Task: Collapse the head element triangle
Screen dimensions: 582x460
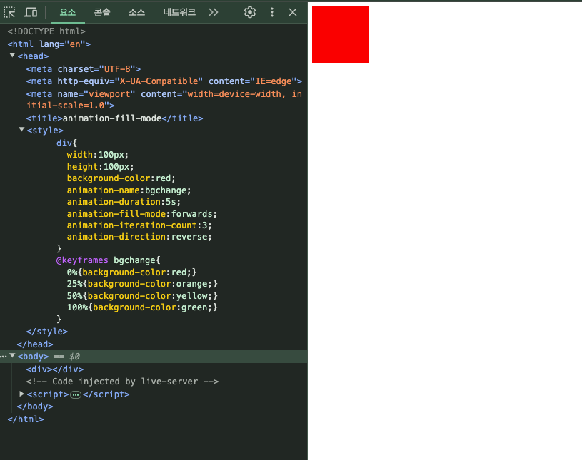Action: coord(12,56)
